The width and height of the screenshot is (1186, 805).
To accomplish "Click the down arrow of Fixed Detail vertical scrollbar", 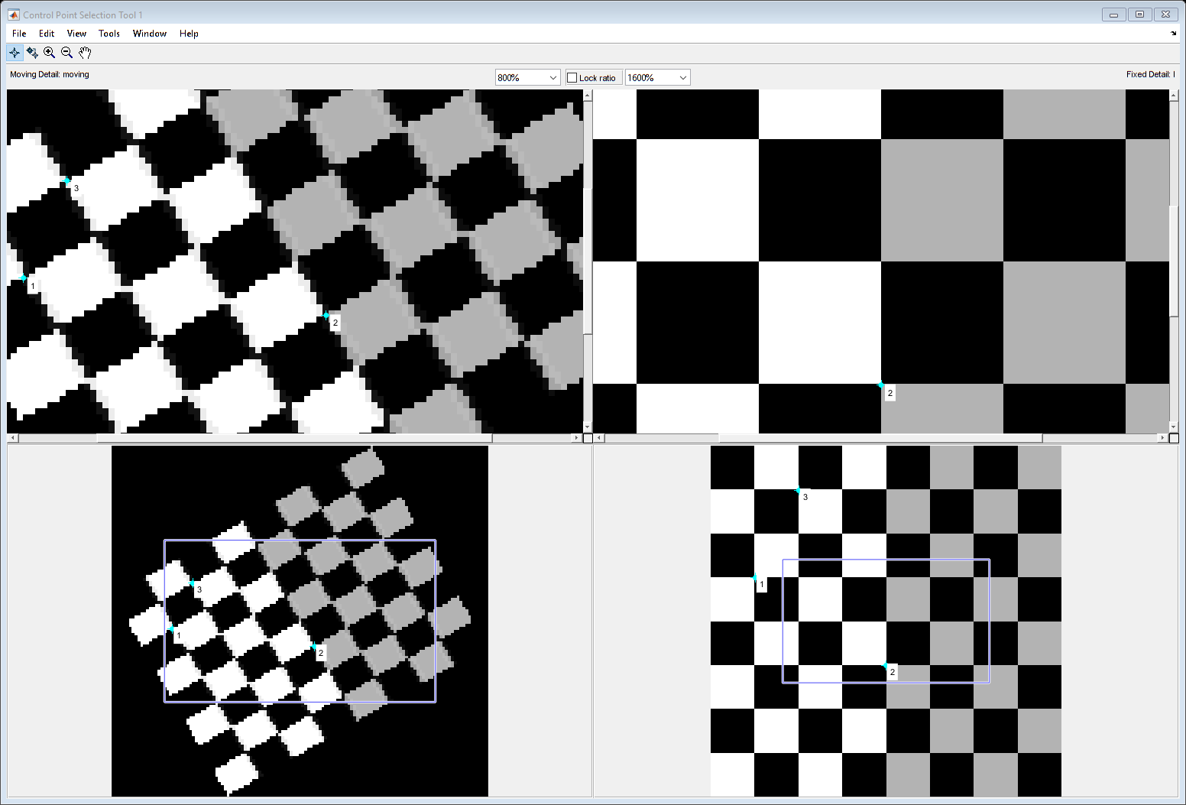I will [x=1174, y=427].
